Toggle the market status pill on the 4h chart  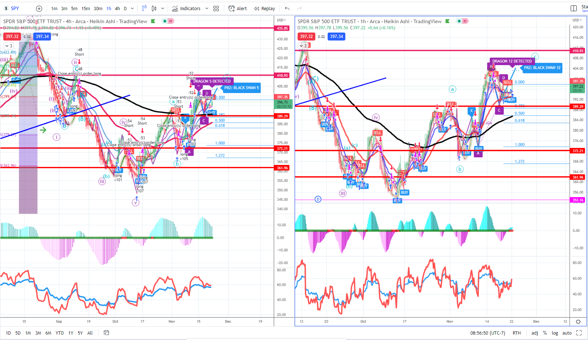pyautogui.click(x=168, y=21)
